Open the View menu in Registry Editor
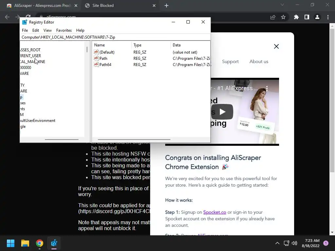Image resolution: width=335 pixels, height=251 pixels. (x=47, y=30)
